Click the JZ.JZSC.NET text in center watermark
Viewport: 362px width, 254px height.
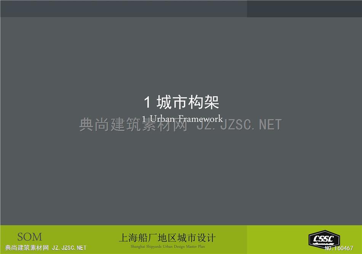[x=239, y=125]
